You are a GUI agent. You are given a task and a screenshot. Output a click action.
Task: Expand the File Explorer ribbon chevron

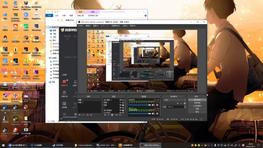pos(143,15)
